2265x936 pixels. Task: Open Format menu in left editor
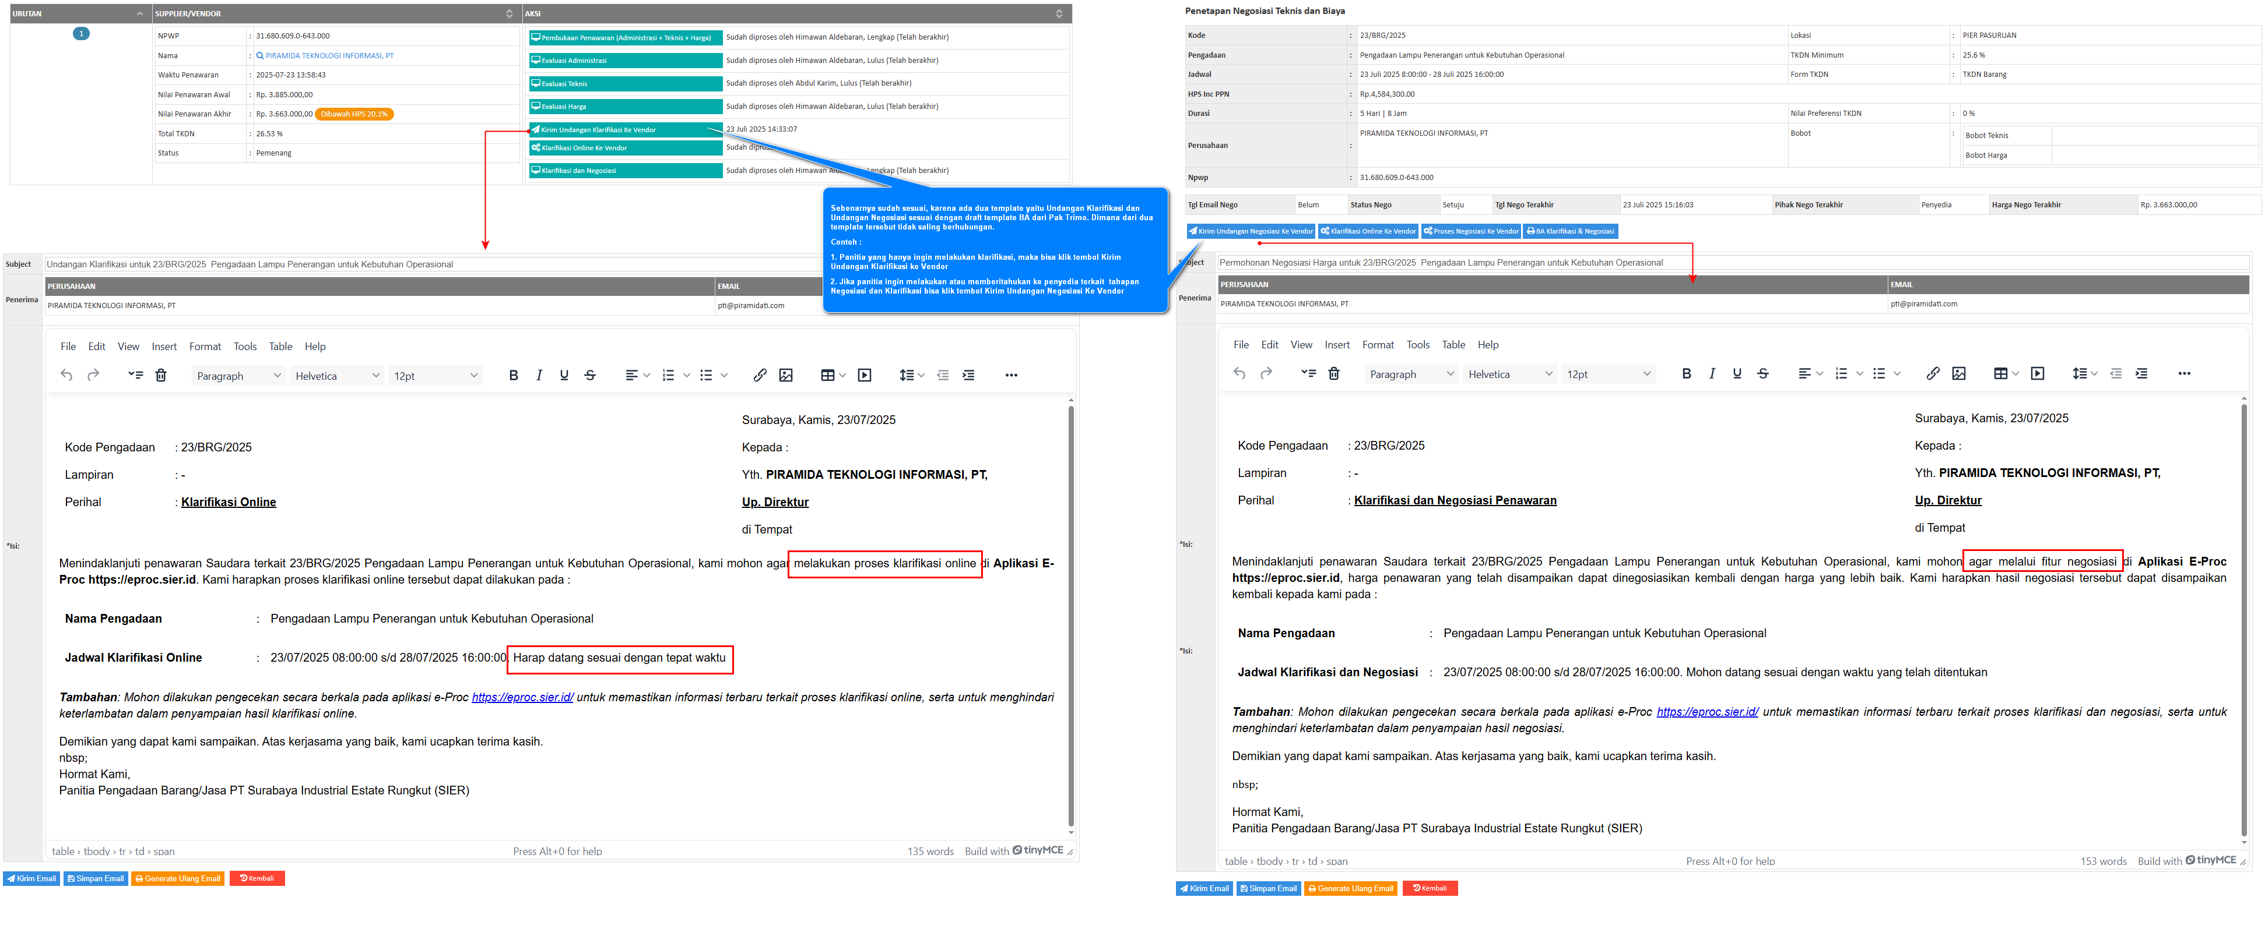pos(205,346)
